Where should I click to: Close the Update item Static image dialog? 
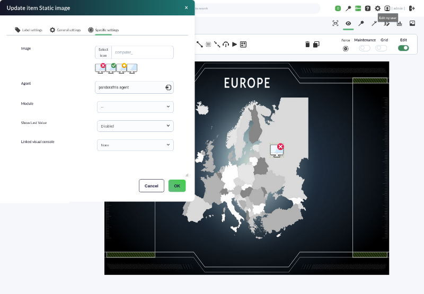[187, 7]
